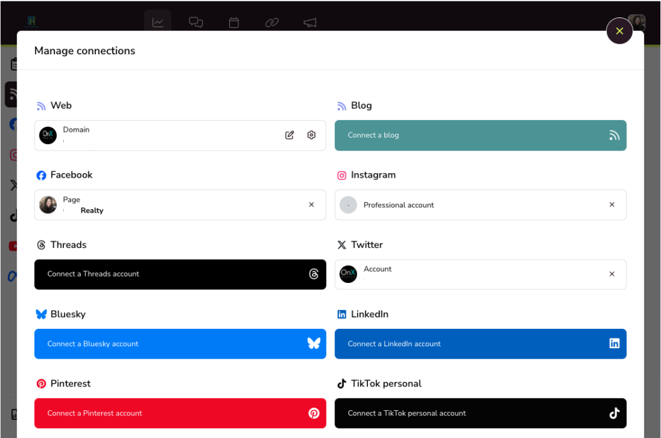
Task: Click the app logo in top-left
Action: pyautogui.click(x=32, y=21)
